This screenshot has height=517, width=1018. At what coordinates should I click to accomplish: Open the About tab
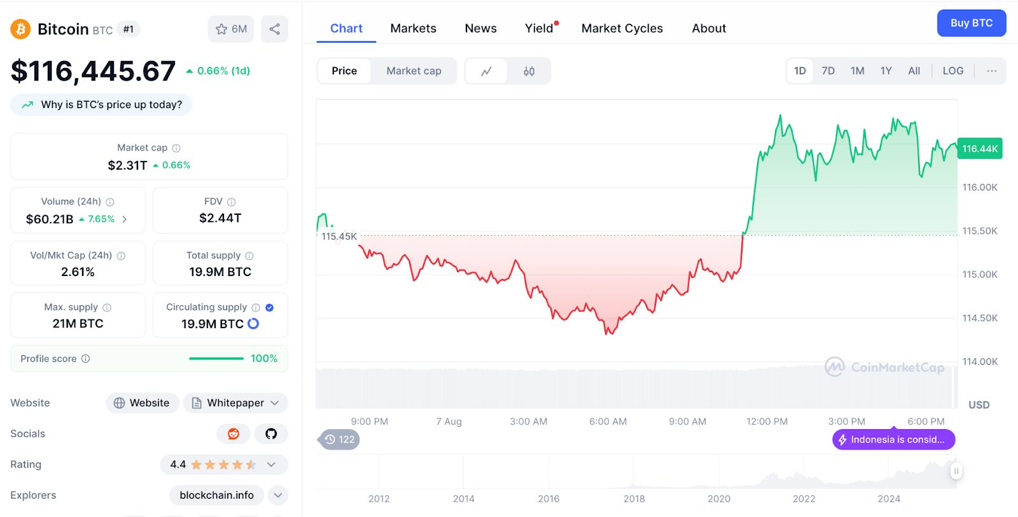tap(709, 29)
